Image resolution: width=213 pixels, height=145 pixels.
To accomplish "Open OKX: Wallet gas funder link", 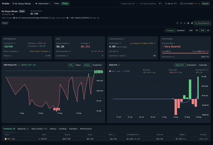I will click(x=80, y=18).
